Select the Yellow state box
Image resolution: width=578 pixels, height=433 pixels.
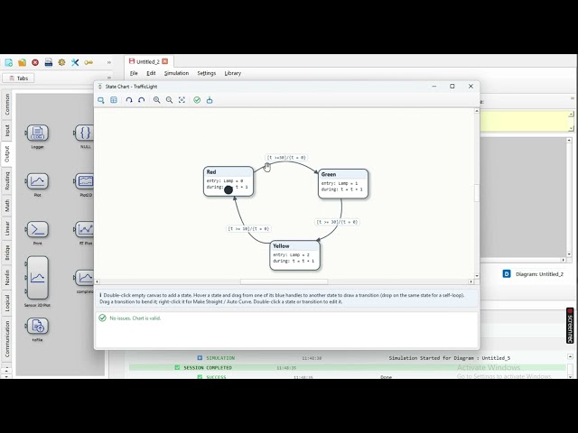pyautogui.click(x=295, y=255)
